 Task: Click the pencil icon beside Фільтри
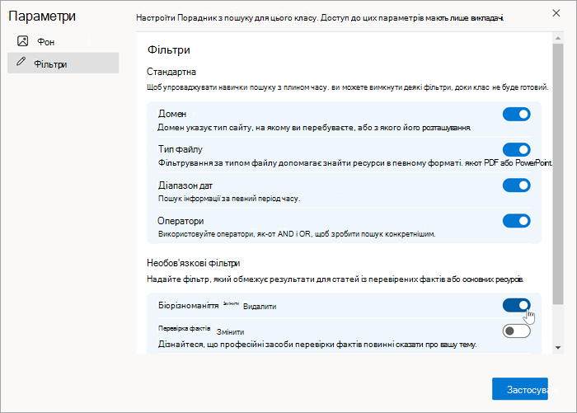(x=21, y=62)
